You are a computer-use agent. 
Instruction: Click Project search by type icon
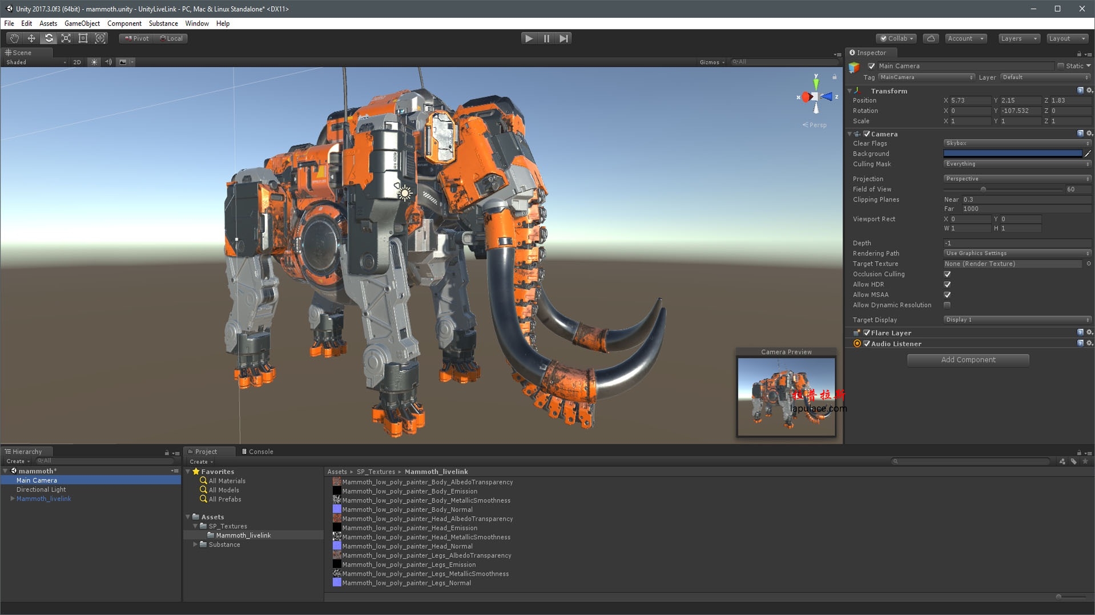pos(1062,461)
